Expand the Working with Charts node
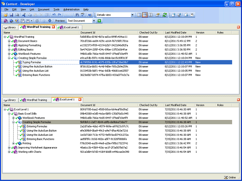 point(9,152)
